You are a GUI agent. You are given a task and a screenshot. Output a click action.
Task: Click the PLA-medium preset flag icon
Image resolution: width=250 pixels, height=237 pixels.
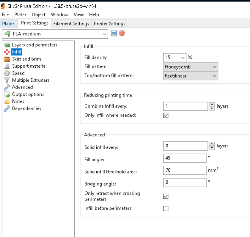pyautogui.click(x=7, y=34)
